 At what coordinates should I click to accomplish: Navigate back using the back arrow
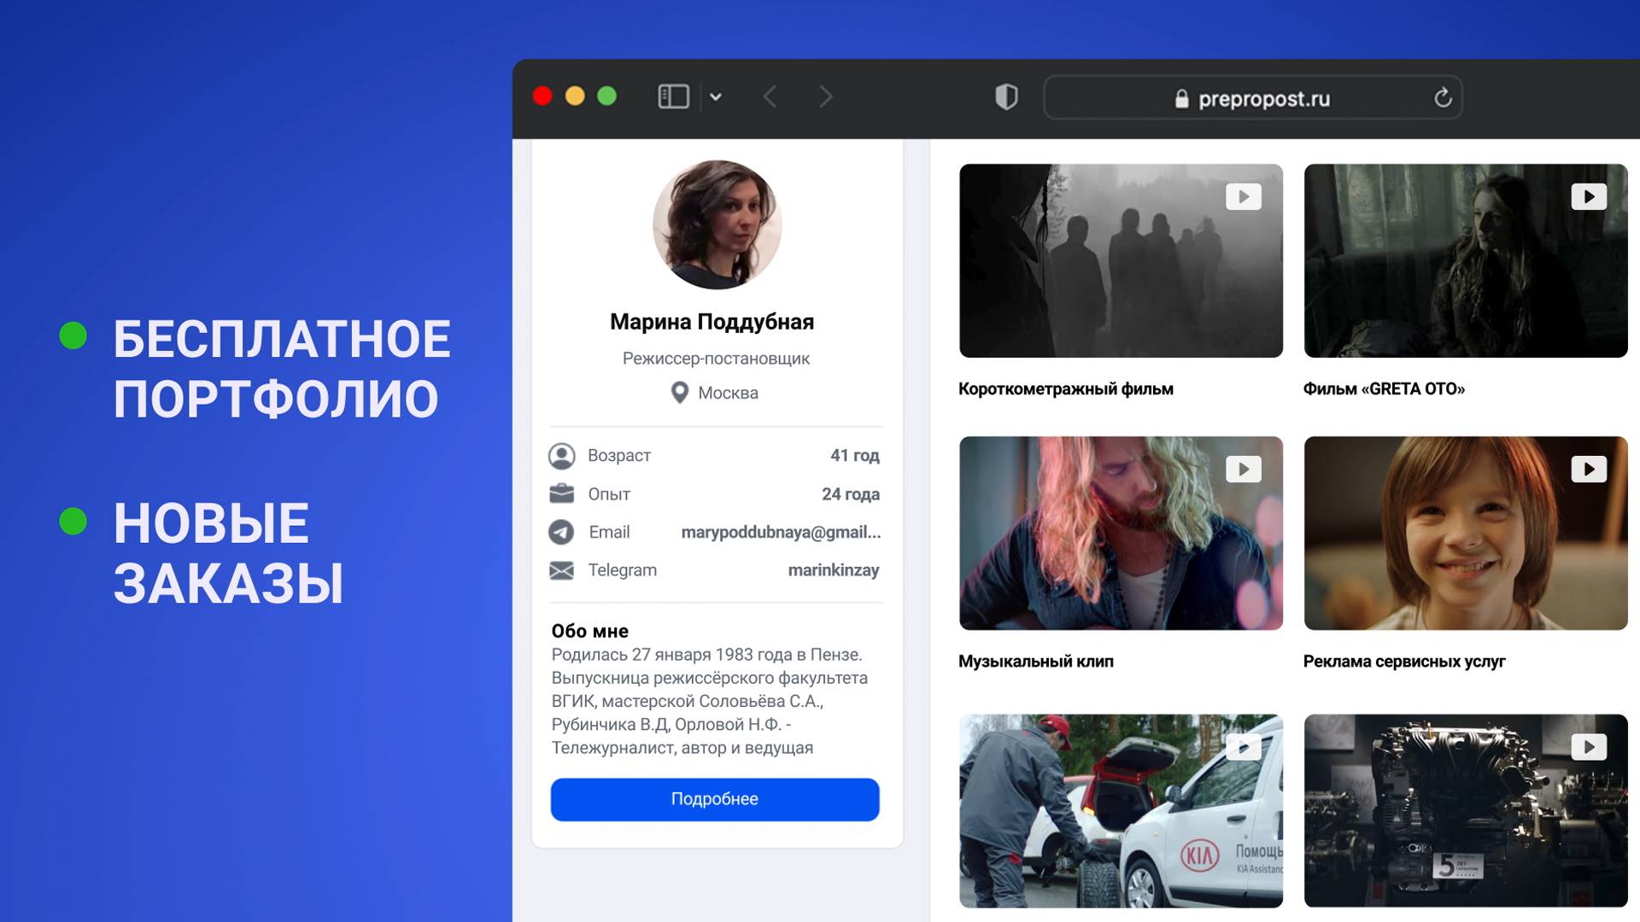point(770,96)
